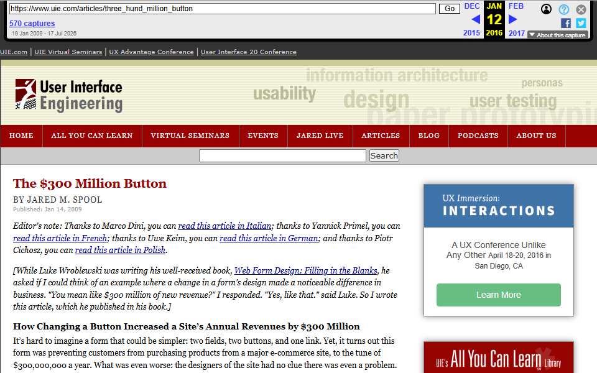Click the UX Immersion: INTERACTIONS banner
The height and width of the screenshot is (373, 597).
pyautogui.click(x=498, y=206)
